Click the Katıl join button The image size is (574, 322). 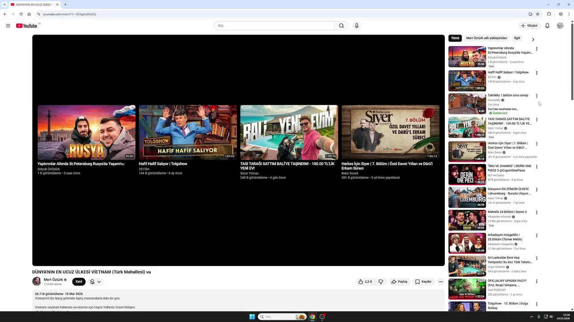(79, 282)
